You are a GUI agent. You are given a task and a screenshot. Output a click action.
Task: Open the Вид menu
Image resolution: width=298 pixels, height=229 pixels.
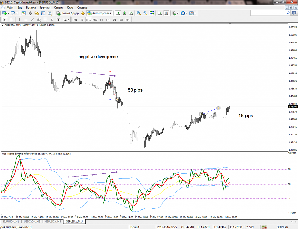20,8
